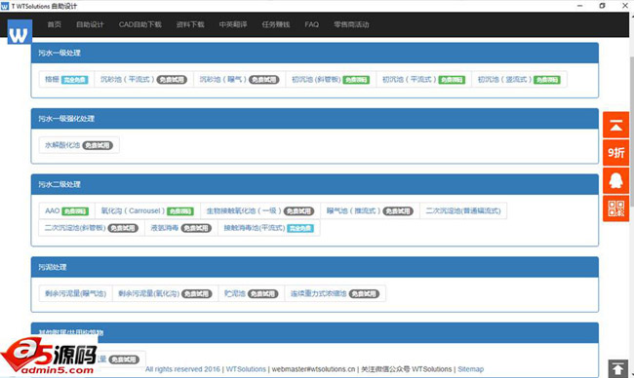Image resolution: width=634 pixels, height=378 pixels.
Task: Open the 剩余污泥量(曝气池) link
Action: point(76,294)
